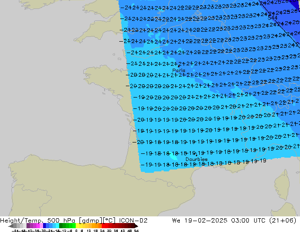Click the Paris city label

click(179, 71)
